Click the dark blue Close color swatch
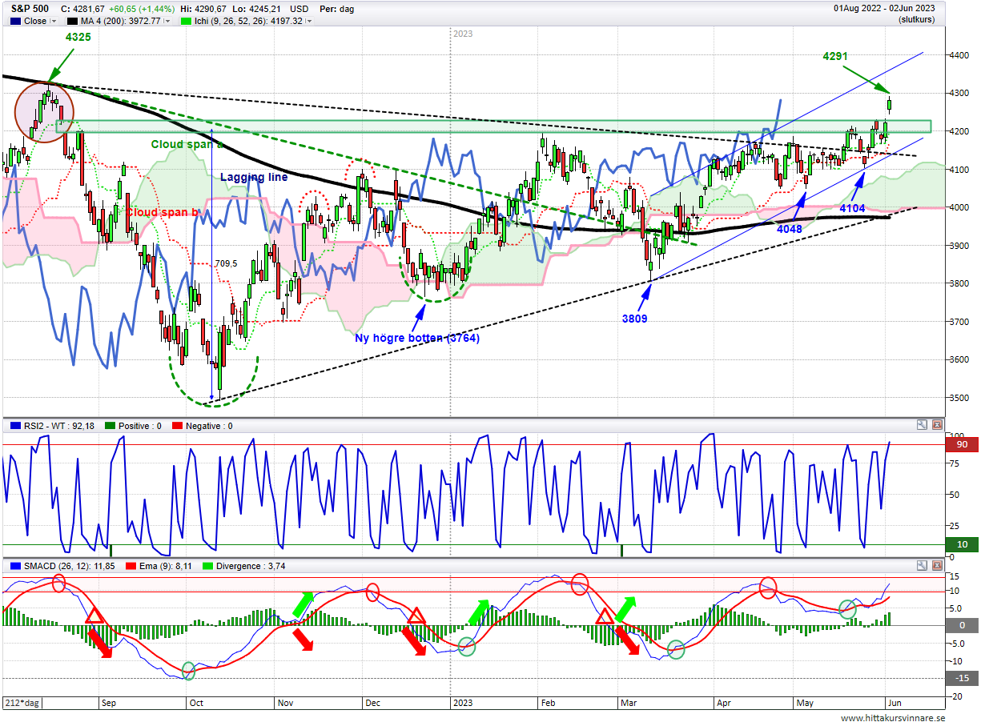 (14, 22)
